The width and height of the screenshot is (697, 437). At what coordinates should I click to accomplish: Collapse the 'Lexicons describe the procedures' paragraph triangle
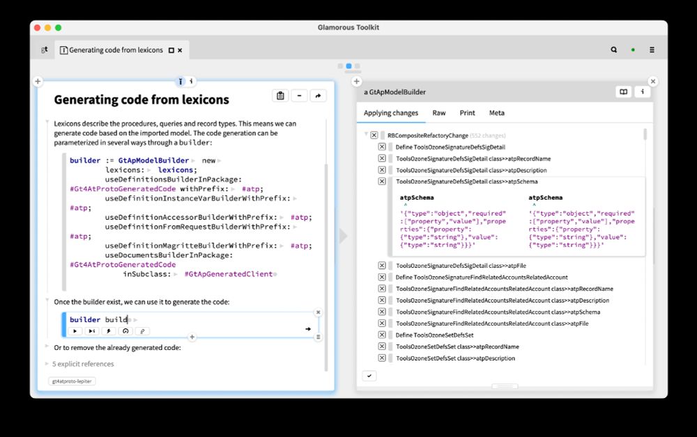47,122
